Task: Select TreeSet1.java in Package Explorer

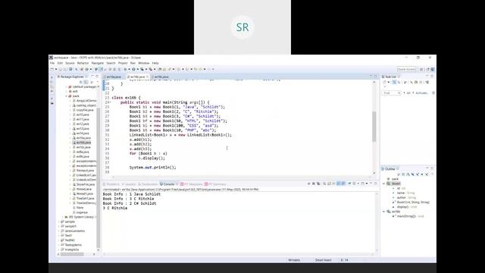Action: coord(83,199)
